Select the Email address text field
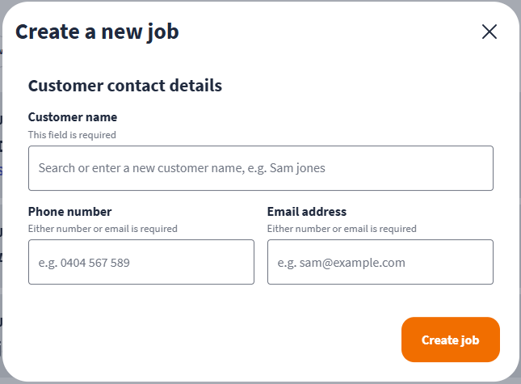 380,262
